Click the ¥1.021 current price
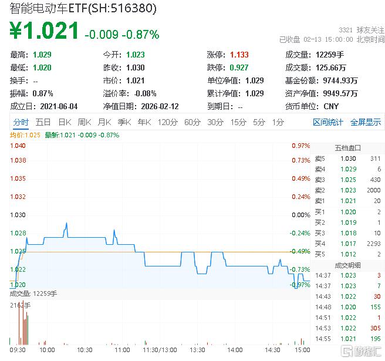Viewport: 385px width, 361px height. coord(44,31)
